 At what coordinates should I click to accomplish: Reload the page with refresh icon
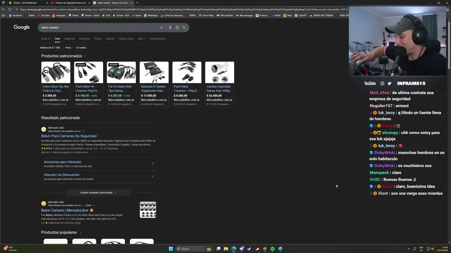click(x=10, y=9)
